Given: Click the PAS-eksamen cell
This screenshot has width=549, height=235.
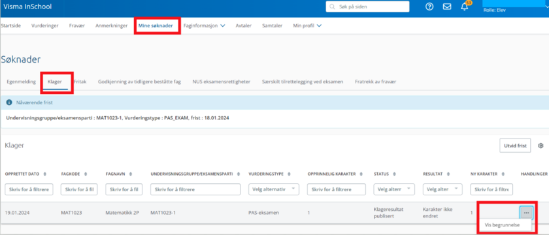Looking at the screenshot, I should 263,212.
